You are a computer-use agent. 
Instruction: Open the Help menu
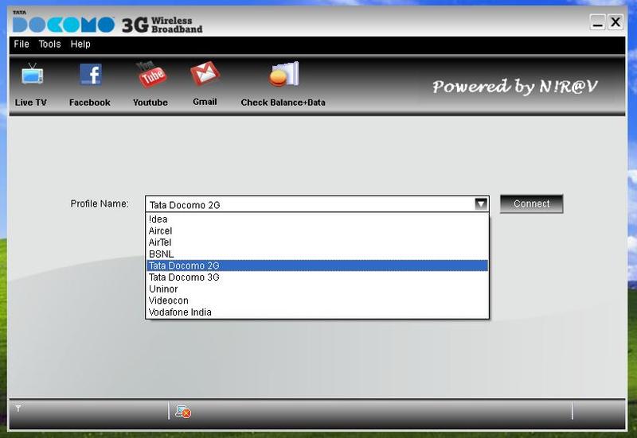click(x=80, y=45)
